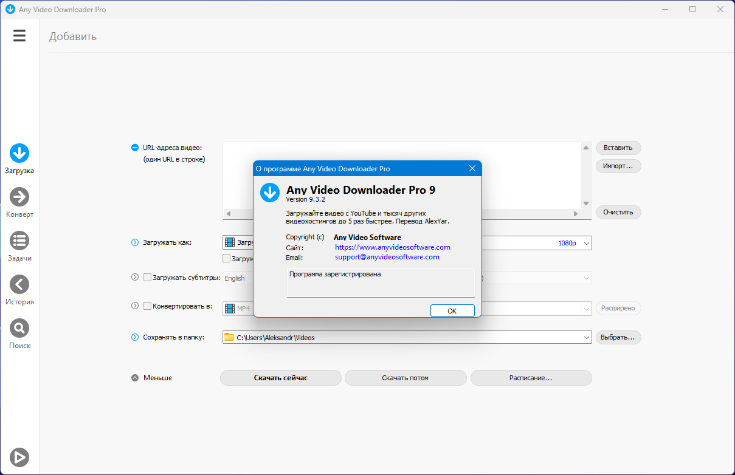This screenshot has width=735, height=475.
Task: Confirm the About dialog with OK
Action: (452, 310)
